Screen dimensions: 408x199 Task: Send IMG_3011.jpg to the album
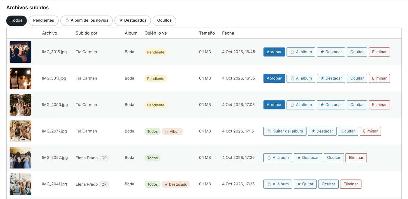coord(301,78)
